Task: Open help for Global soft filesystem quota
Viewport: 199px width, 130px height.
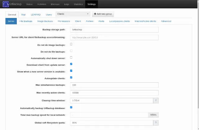Action: 156,123
